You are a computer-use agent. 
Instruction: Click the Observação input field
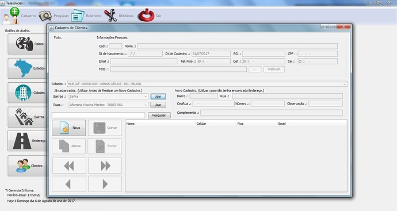326,103
